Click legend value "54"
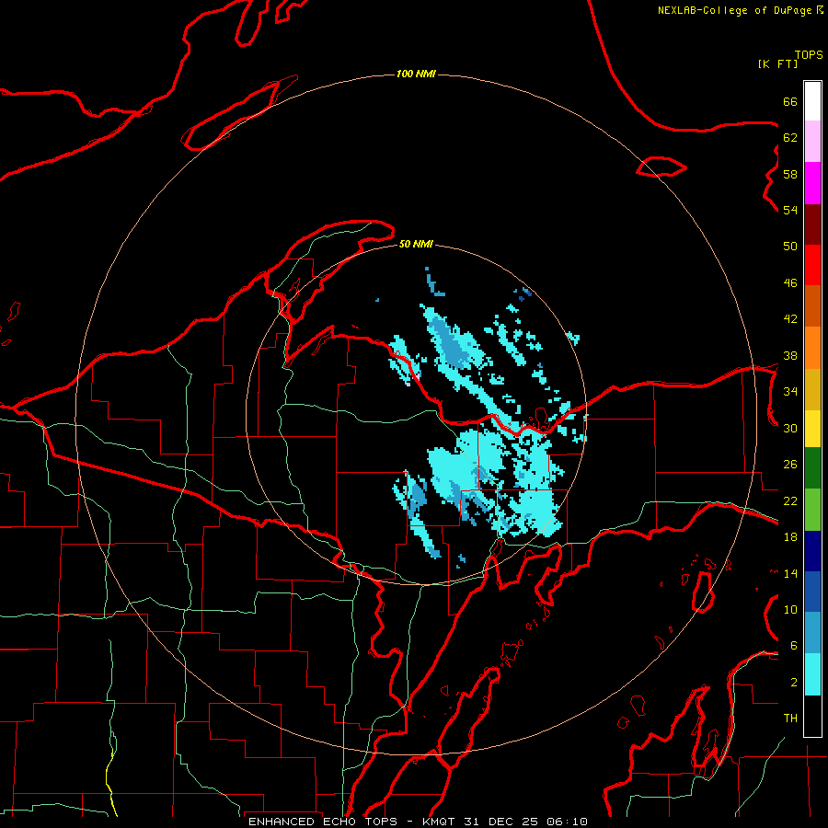 point(790,210)
